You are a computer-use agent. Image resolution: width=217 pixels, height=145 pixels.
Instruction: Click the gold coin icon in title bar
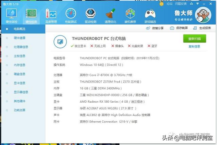(x=161, y=4)
